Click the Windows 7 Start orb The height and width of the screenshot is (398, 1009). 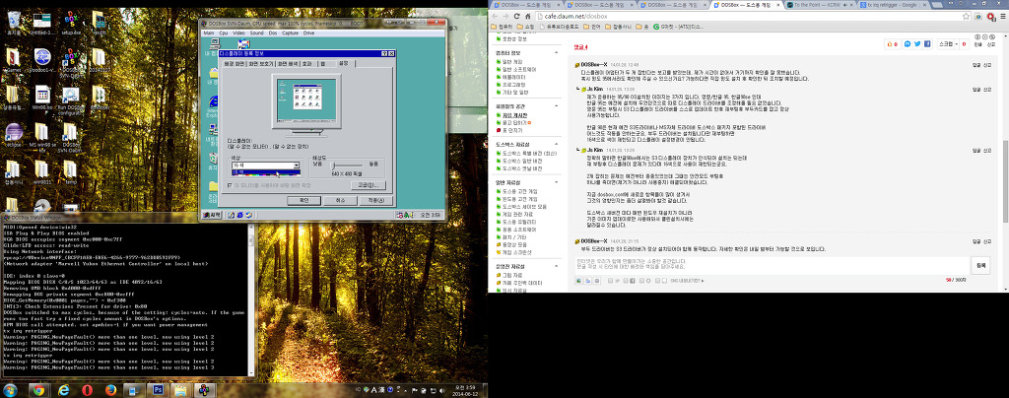[x=10, y=389]
